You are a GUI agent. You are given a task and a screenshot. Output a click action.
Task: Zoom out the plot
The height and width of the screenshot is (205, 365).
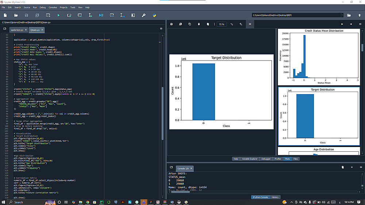tap(232, 24)
